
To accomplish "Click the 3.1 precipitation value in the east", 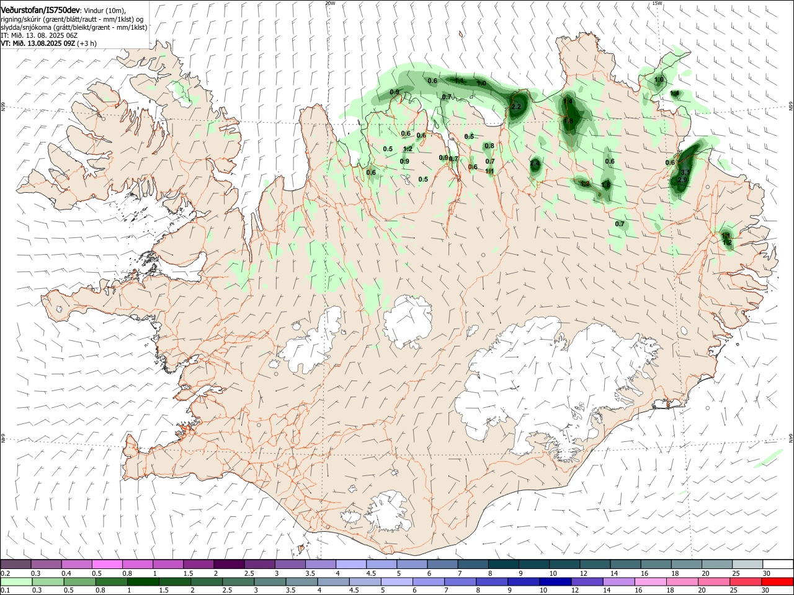I will pyautogui.click(x=685, y=172).
